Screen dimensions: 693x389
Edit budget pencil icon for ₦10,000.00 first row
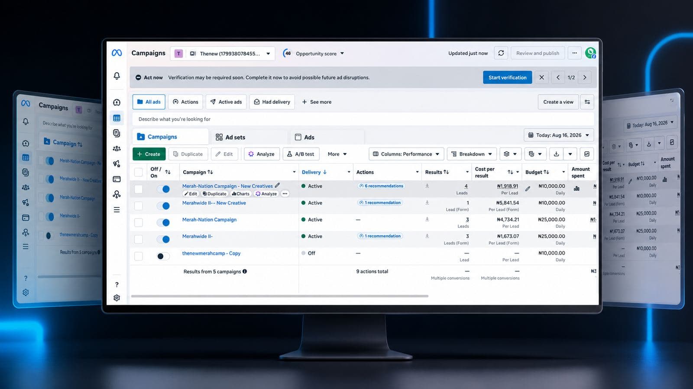tap(528, 188)
